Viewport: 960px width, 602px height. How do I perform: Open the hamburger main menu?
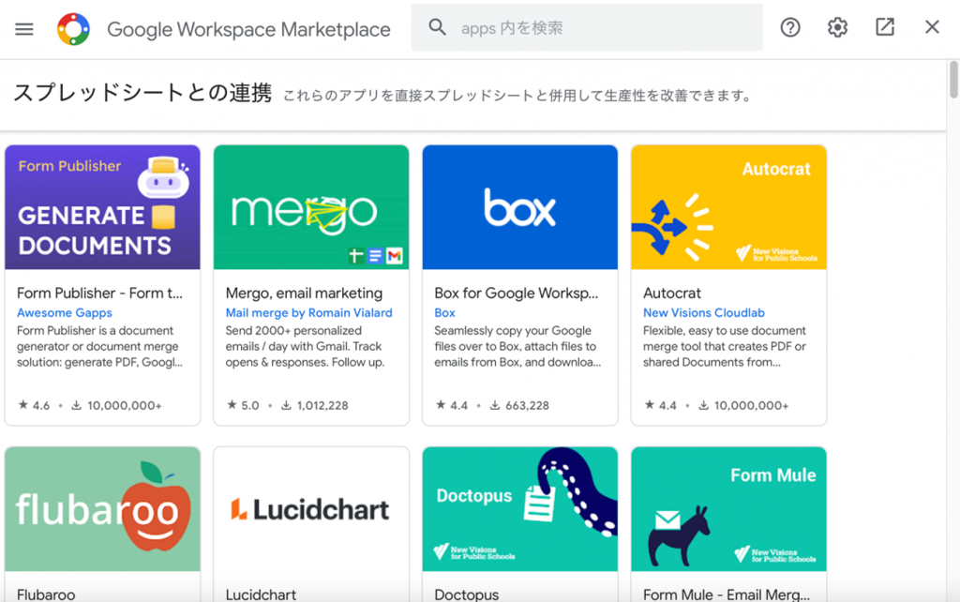[24, 29]
